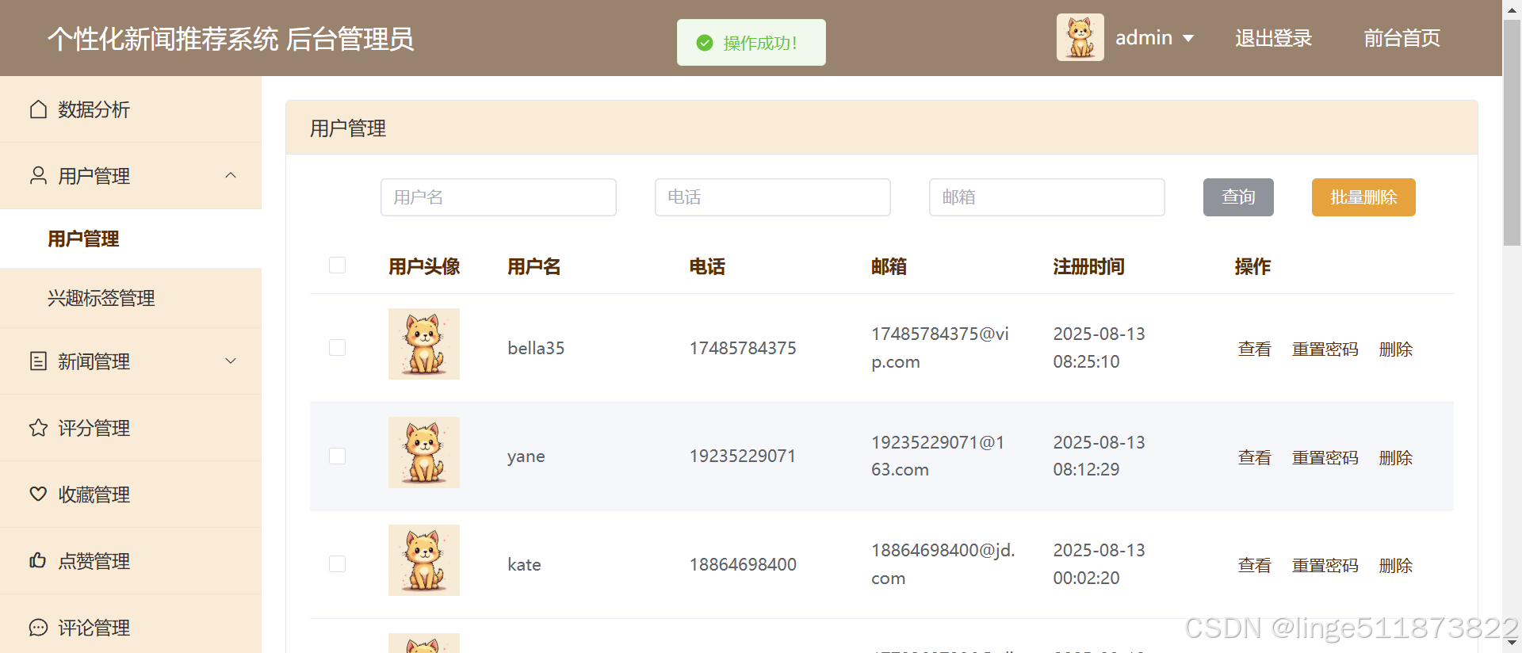This screenshot has height=653, width=1522.
Task: Click the person icon beside 用户管理 menu
Action: coord(38,176)
